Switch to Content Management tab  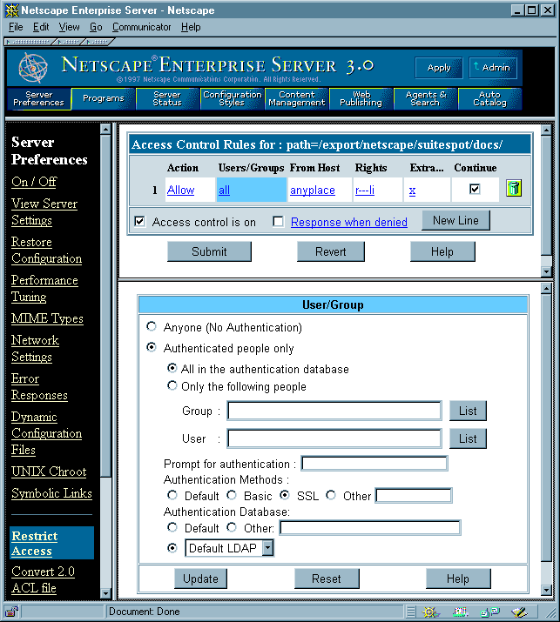(297, 98)
